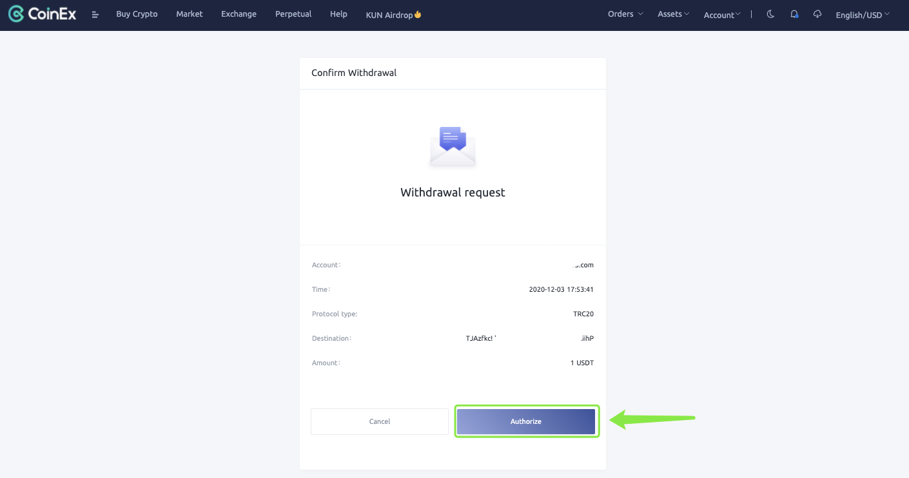Open the English/USD language selector
Viewport: 909px width, 478px height.
[x=862, y=14]
